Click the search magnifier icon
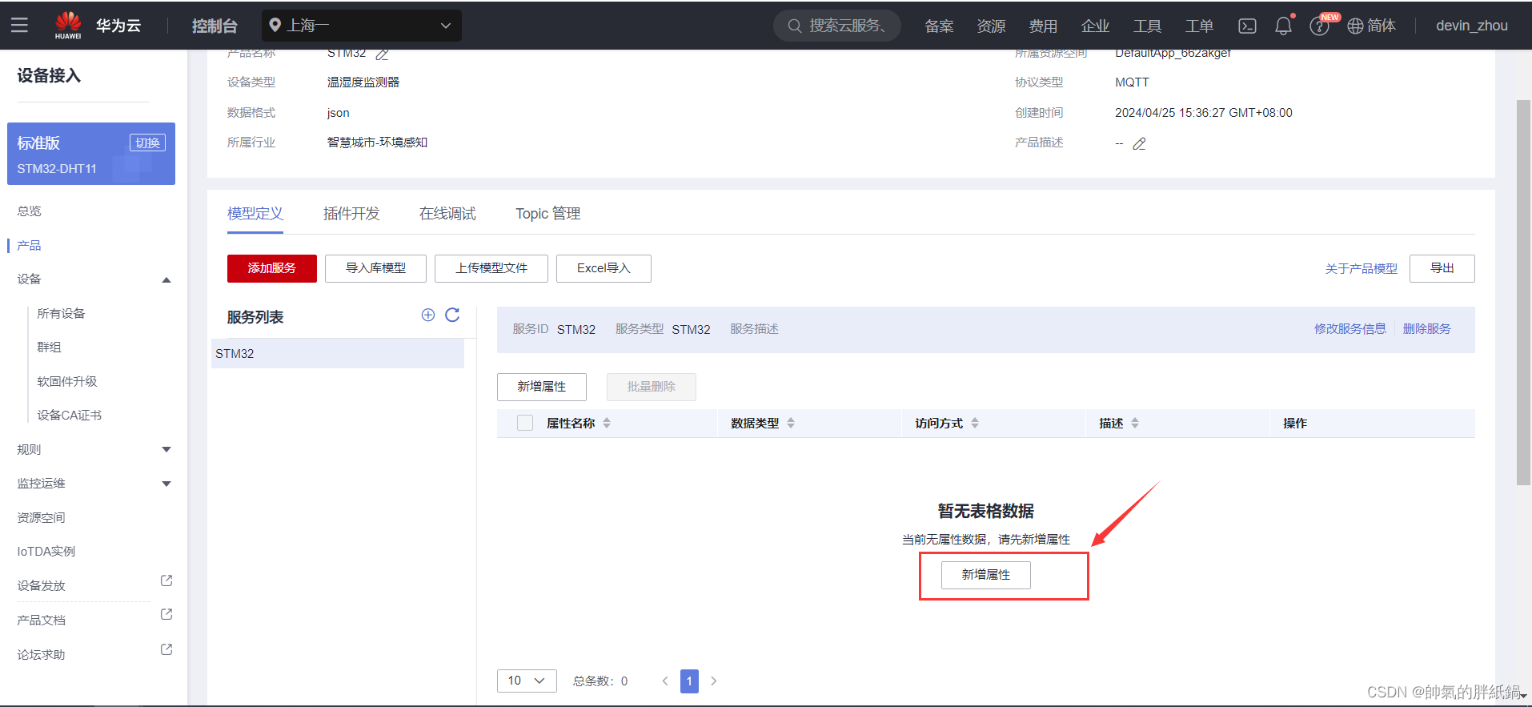The image size is (1532, 707). 794,26
